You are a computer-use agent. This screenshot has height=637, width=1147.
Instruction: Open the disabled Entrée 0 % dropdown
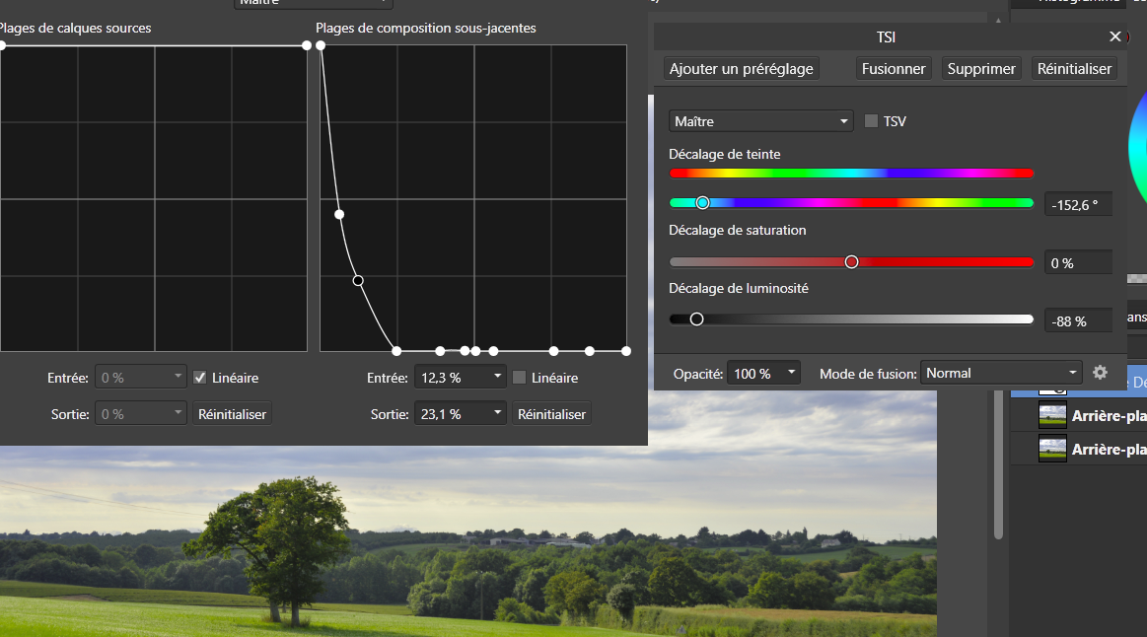click(x=140, y=378)
